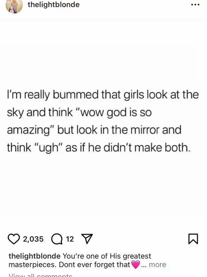
Task: Share the post with the paper plane icon
Action: 87,239
